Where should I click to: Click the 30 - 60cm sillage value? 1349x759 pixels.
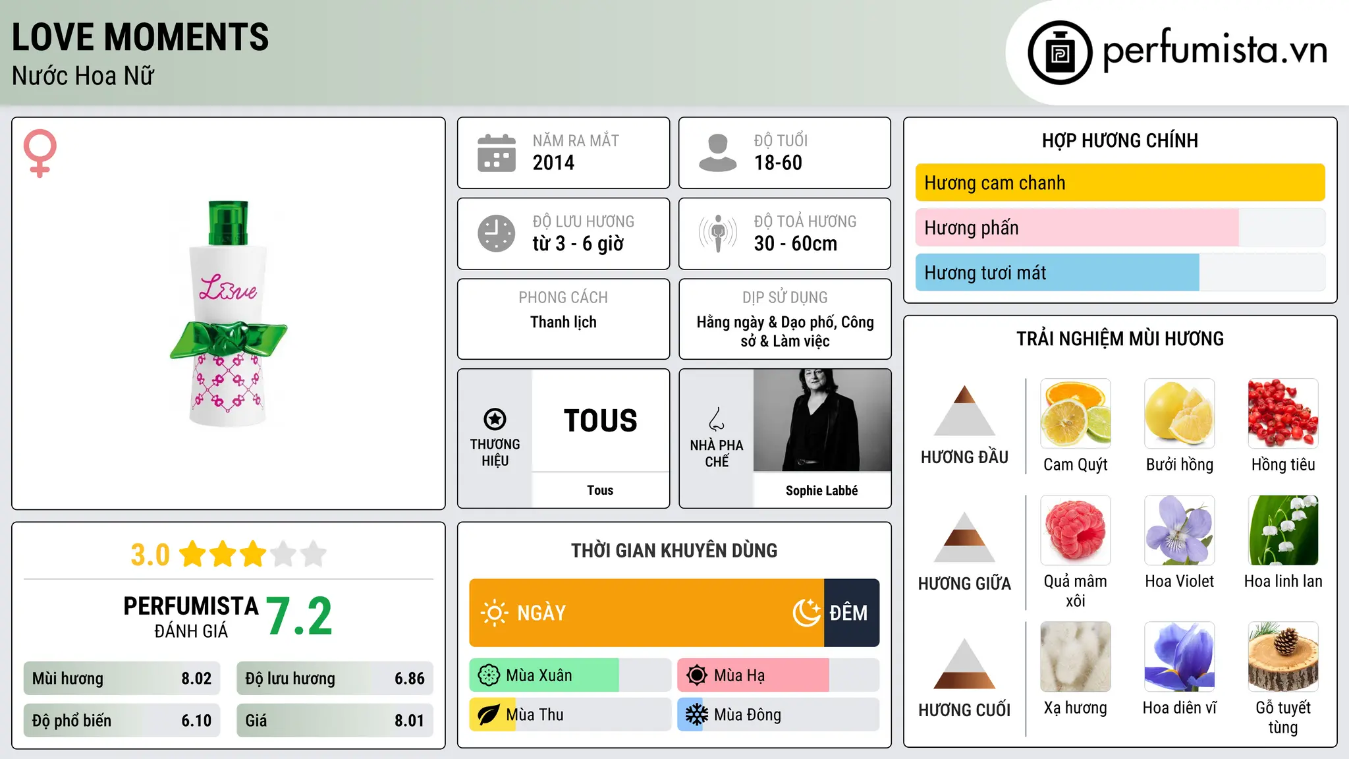(796, 244)
